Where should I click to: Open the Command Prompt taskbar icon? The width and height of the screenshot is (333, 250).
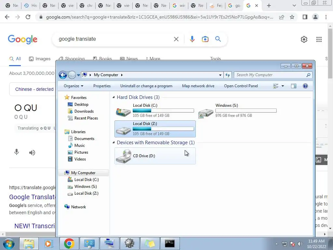[170, 243]
